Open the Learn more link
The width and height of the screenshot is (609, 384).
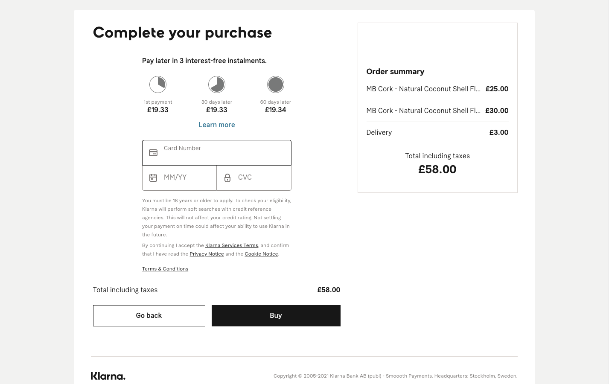[x=217, y=125]
